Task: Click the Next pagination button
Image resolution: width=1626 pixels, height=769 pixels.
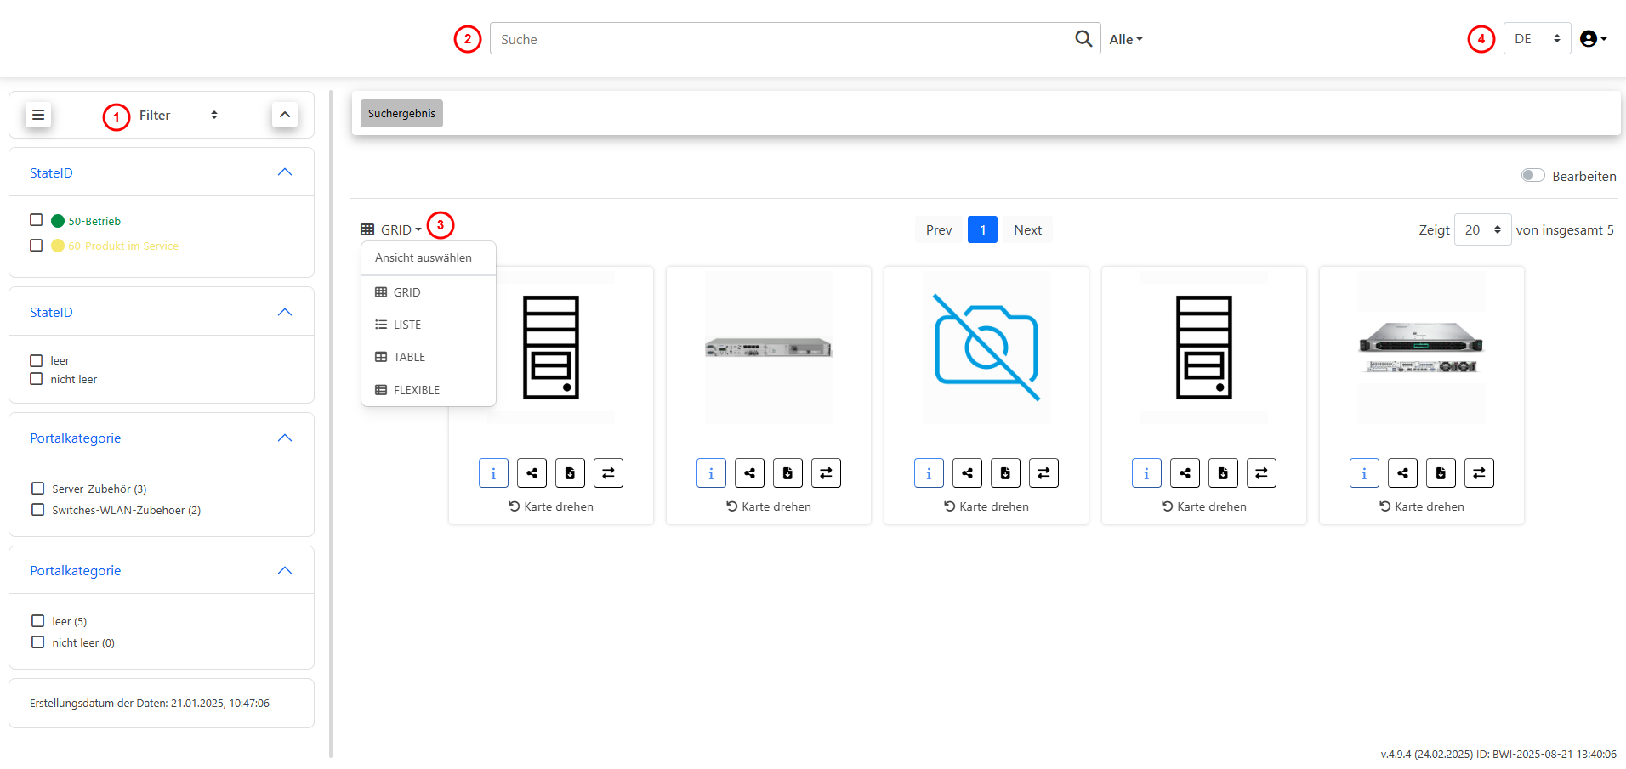Action: point(1027,230)
